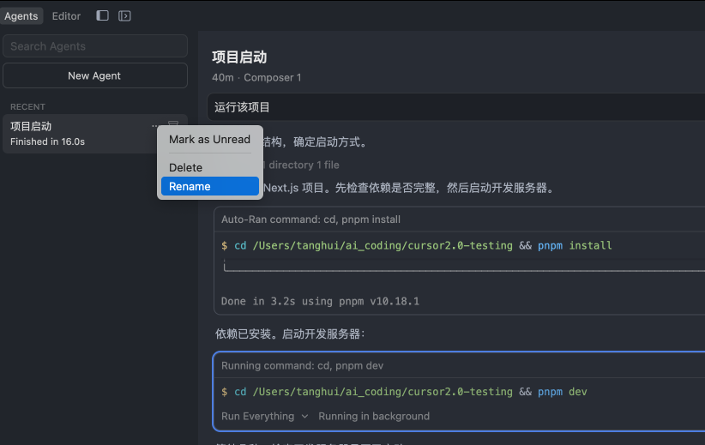This screenshot has height=445, width=705.
Task: Click the Run Everything chevron arrow
Action: (x=304, y=417)
